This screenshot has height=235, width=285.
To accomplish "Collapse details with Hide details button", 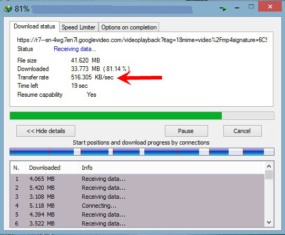I will click(46, 131).
